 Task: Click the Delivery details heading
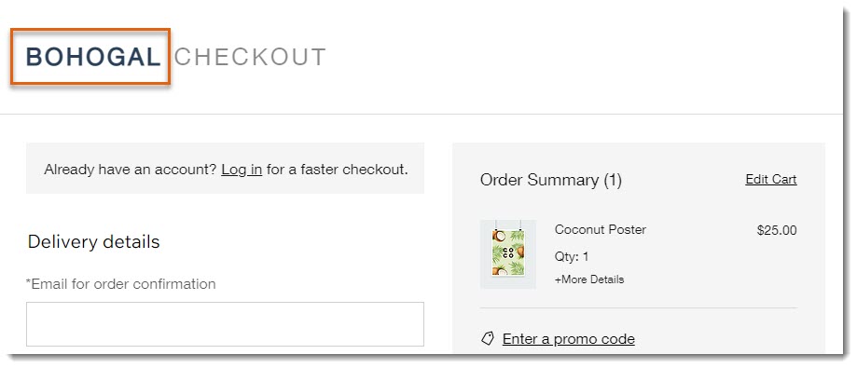click(93, 241)
